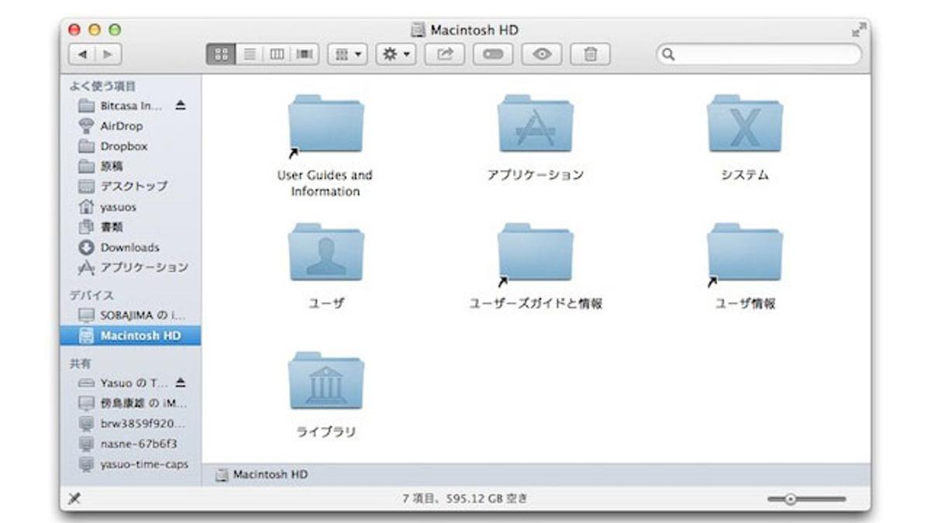Click the back navigation arrow

[x=82, y=54]
